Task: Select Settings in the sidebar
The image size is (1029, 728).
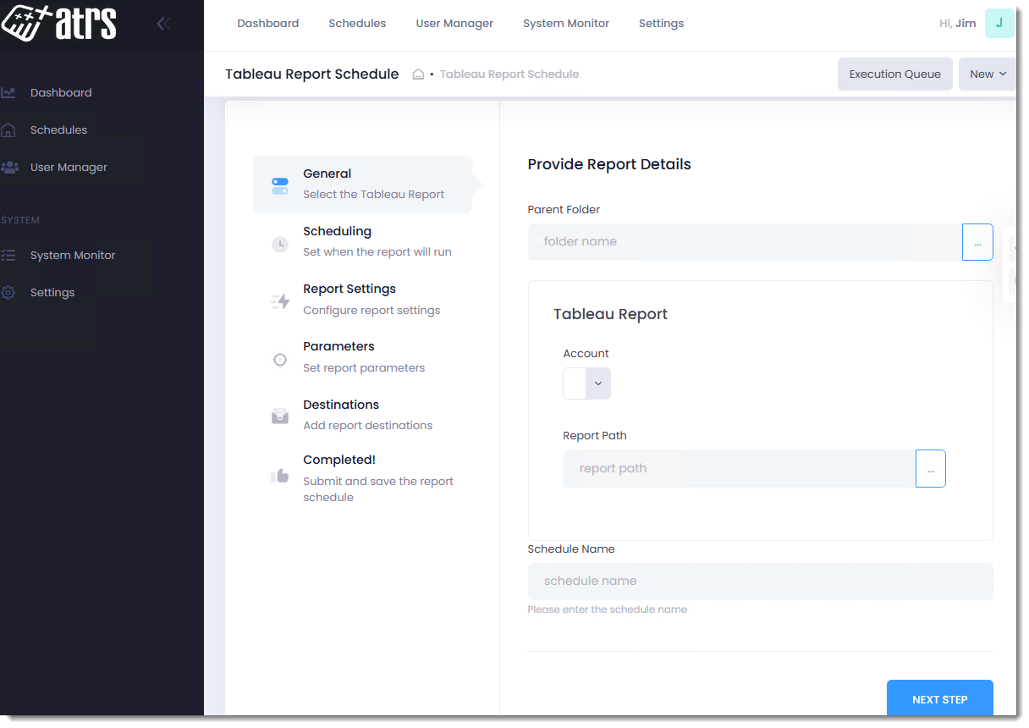Action: pyautogui.click(x=52, y=292)
